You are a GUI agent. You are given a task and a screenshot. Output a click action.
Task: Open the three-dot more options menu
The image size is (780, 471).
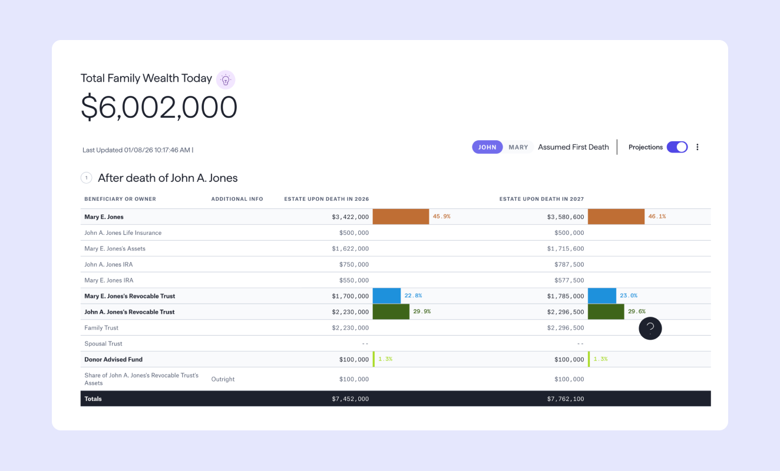[698, 147]
